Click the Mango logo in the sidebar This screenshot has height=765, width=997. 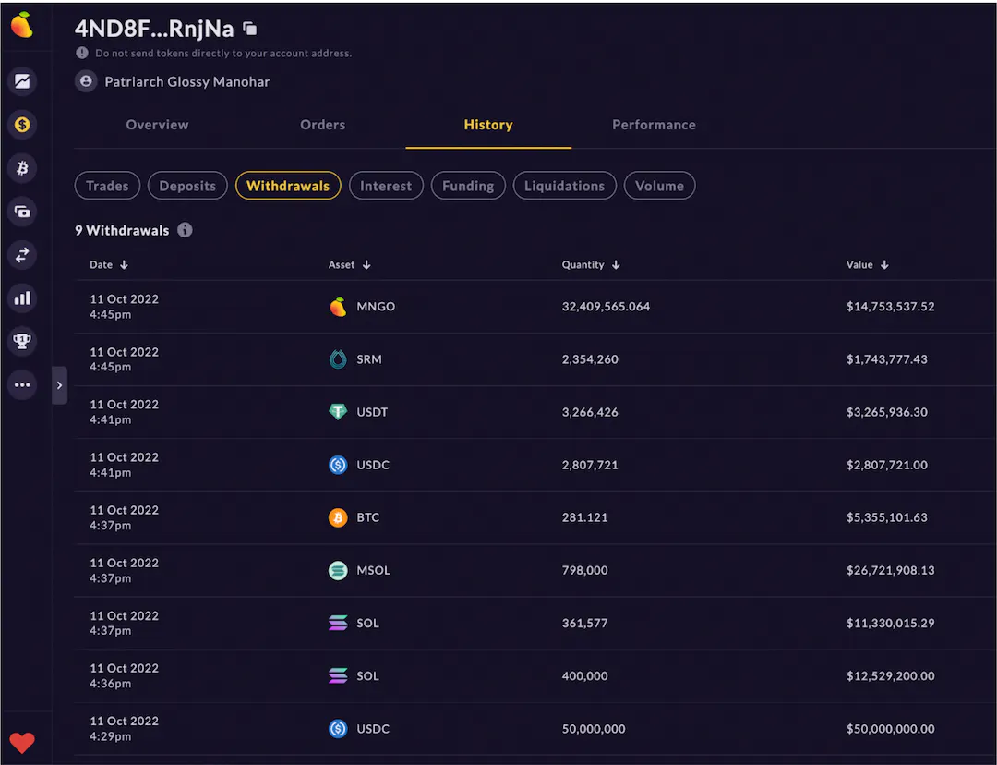21,26
